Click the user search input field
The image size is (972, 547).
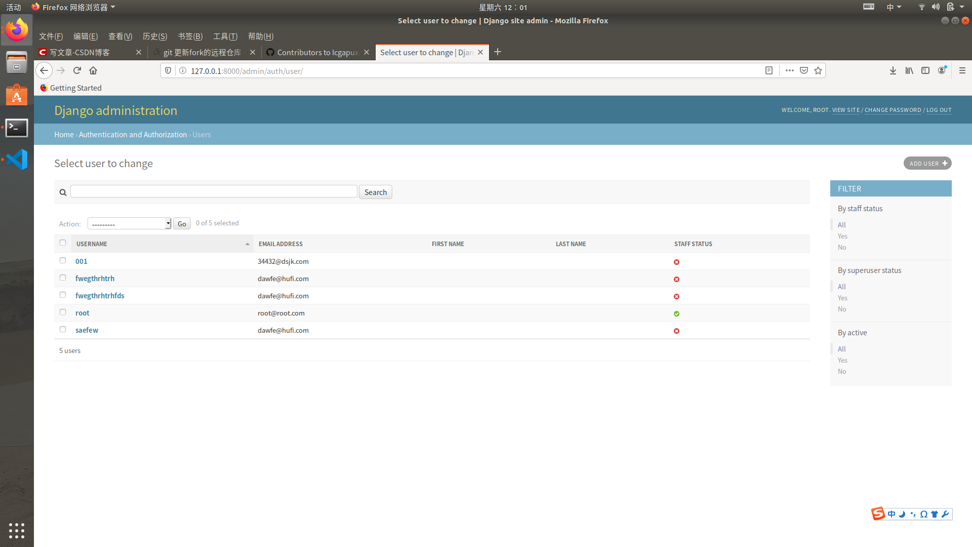point(214,191)
